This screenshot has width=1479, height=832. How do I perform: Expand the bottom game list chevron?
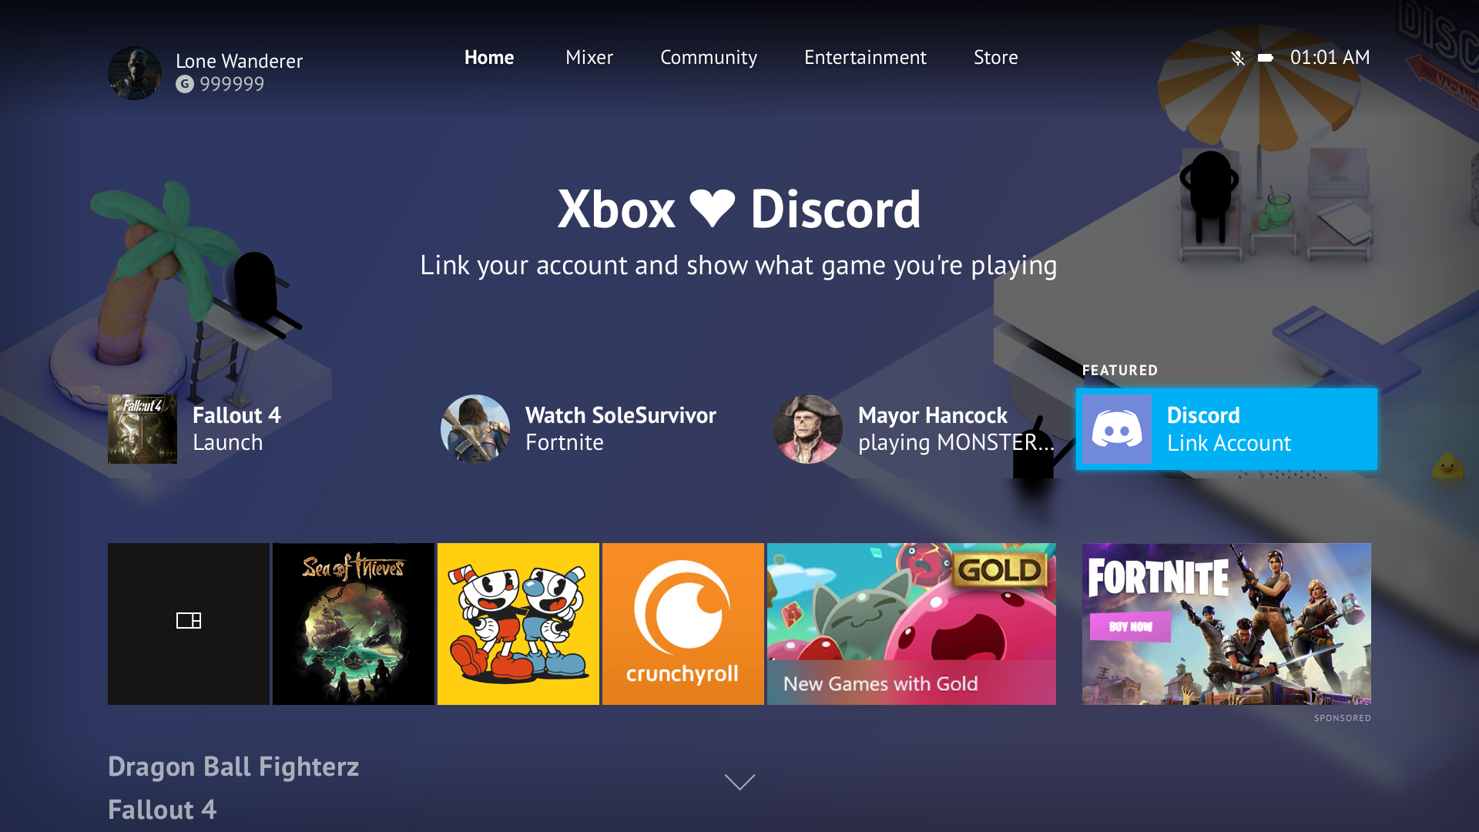pos(739,780)
